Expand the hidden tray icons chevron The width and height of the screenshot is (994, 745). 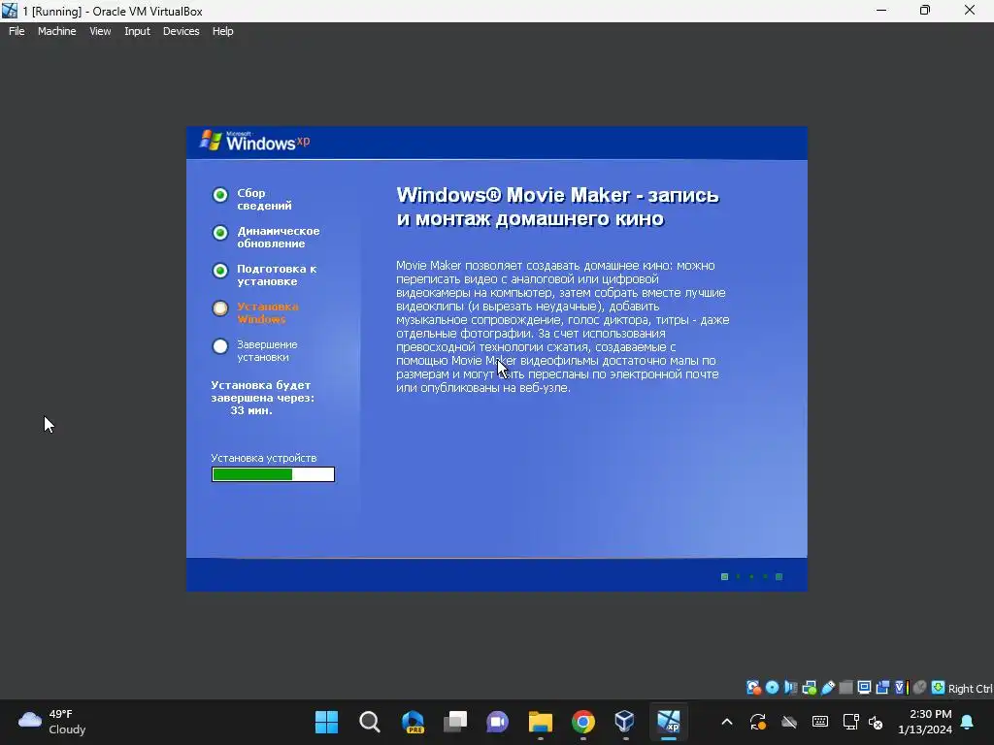point(727,722)
